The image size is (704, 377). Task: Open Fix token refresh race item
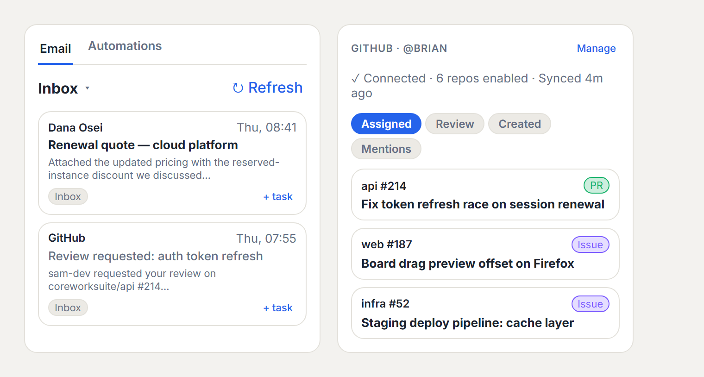pos(485,195)
